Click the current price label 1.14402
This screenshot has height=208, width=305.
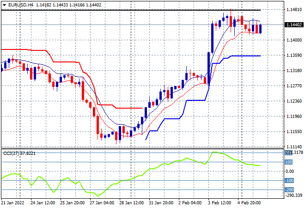pos(294,25)
